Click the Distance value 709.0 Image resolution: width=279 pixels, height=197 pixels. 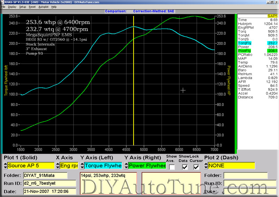[x=273, y=97]
